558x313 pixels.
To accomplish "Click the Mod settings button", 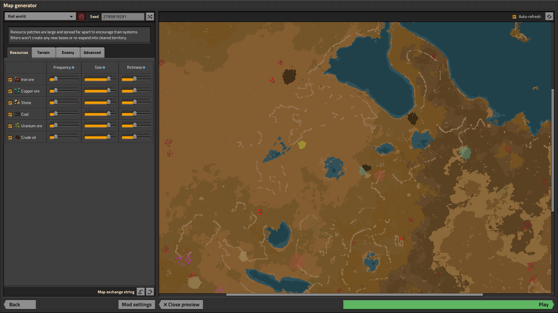I will (137, 305).
